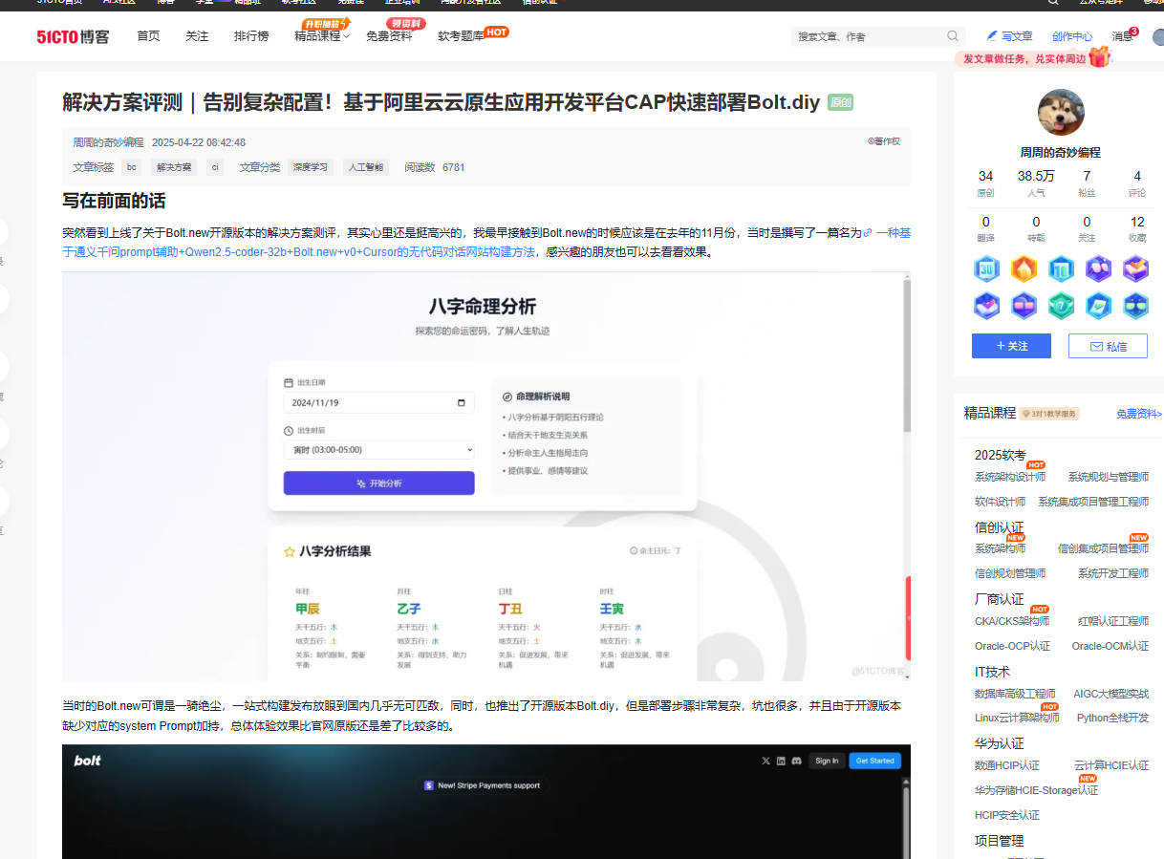
Task: Expand the 精品课程 dropdown menu
Action: 321,36
